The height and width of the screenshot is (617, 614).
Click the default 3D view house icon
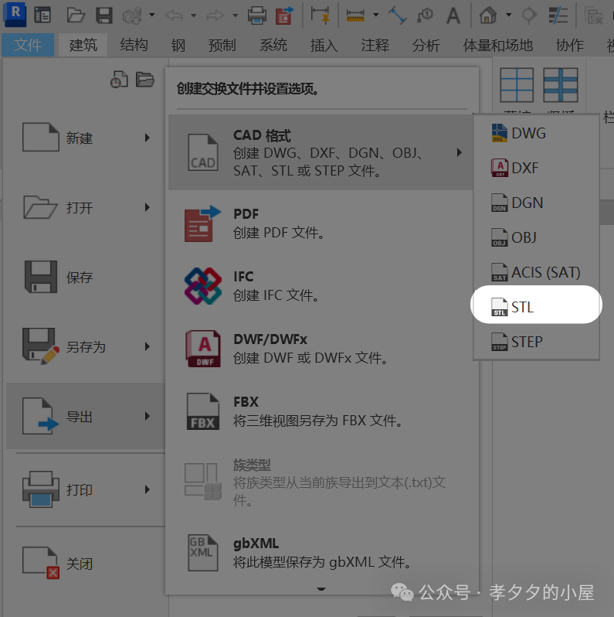tap(487, 15)
